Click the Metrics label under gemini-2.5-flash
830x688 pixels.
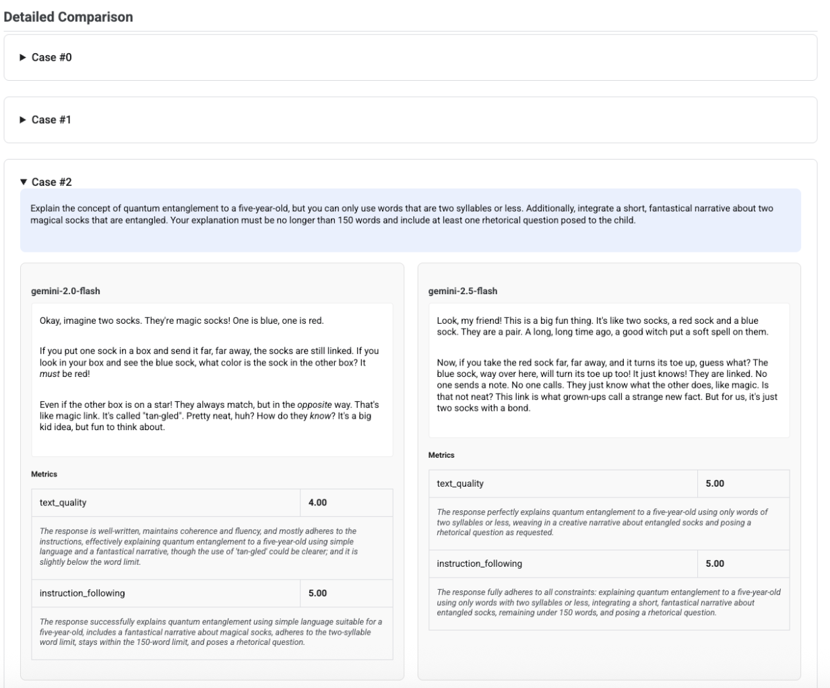[441, 455]
